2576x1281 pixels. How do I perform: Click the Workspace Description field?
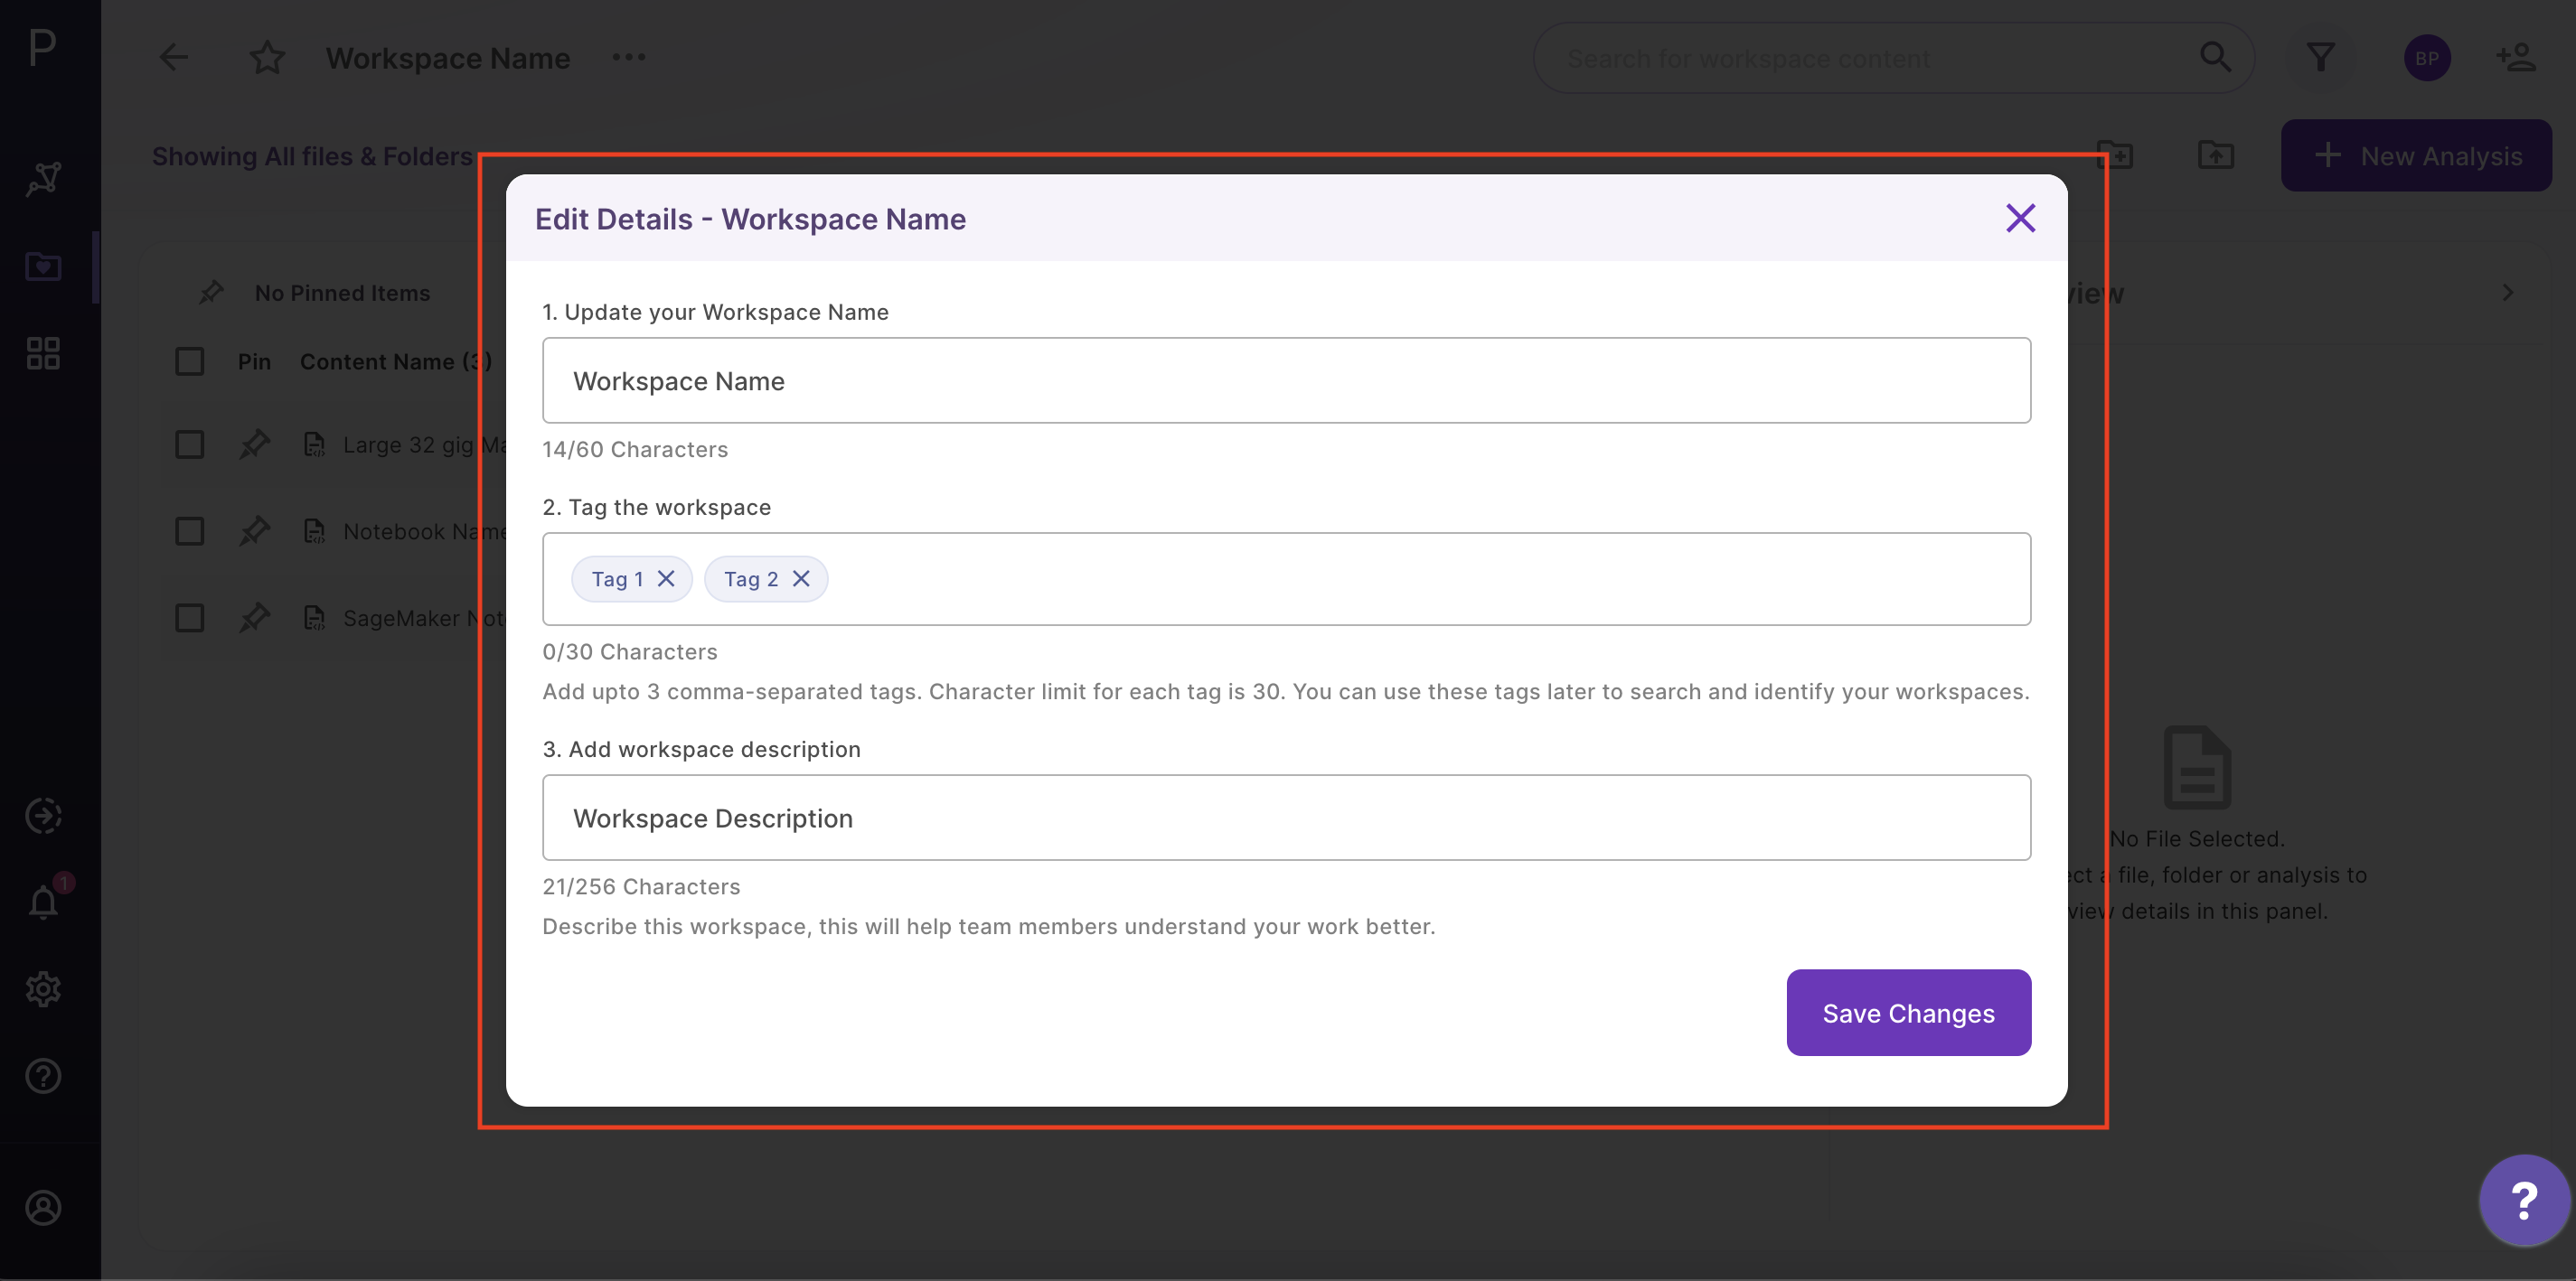click(1286, 818)
